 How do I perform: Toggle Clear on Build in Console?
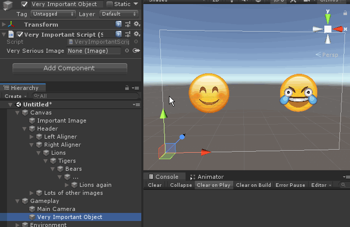pyautogui.click(x=253, y=185)
